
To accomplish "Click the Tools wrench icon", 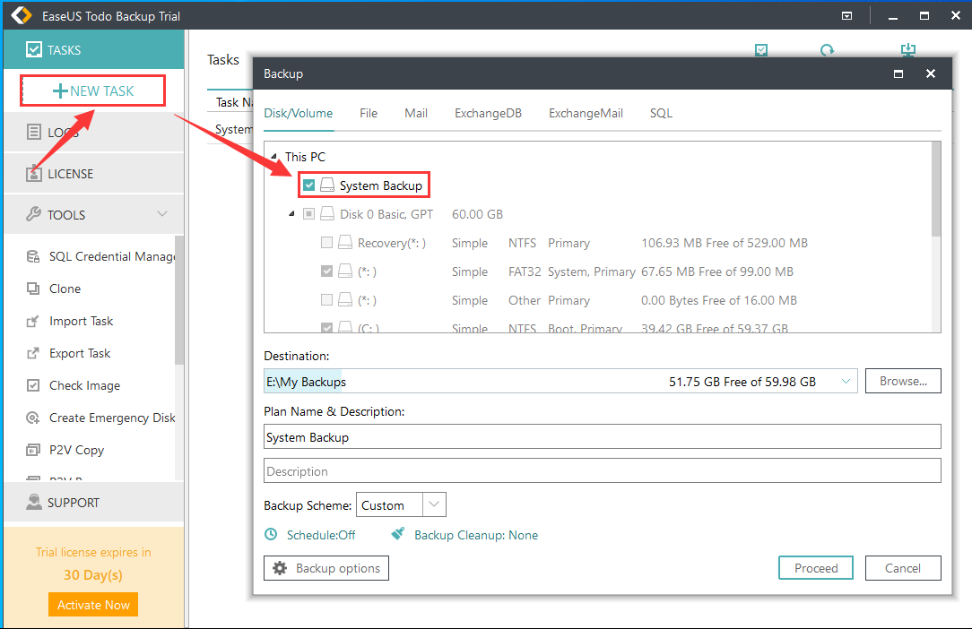I will click(x=33, y=214).
